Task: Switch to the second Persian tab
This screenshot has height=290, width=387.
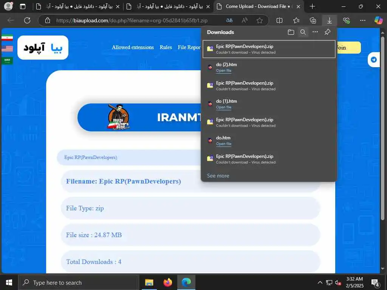Action: [x=169, y=7]
